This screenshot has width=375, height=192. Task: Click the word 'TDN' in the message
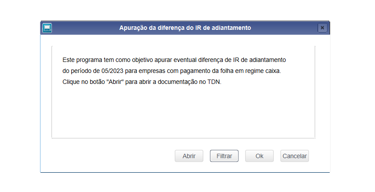pos(213,82)
